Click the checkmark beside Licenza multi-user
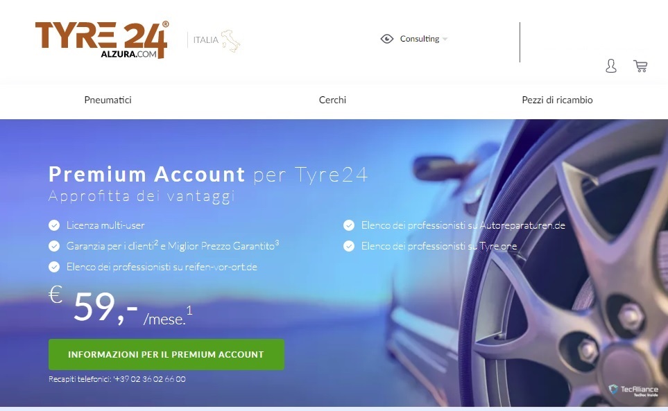The width and height of the screenshot is (668, 411). 54,225
